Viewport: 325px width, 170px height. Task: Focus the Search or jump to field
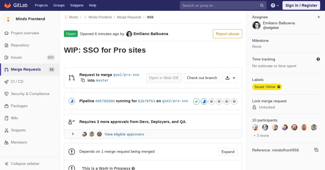[223, 5]
